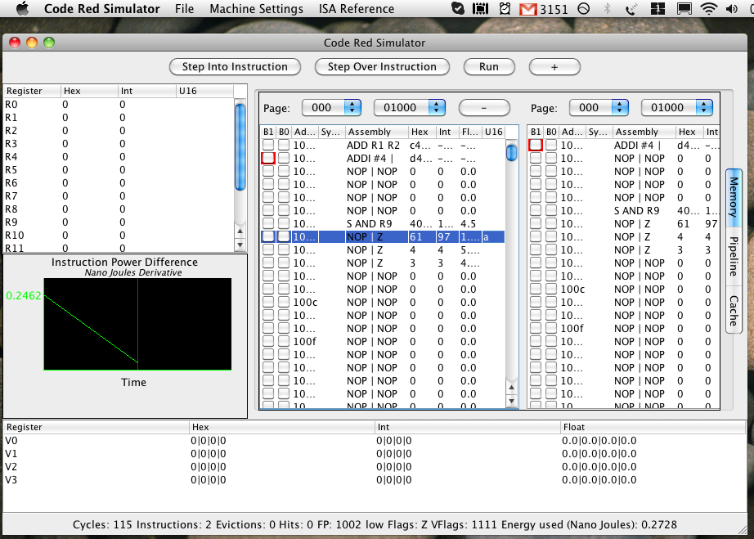Screen dimensions: 754x539
Task: Click the checkmark menu bar icon
Action: point(459,9)
